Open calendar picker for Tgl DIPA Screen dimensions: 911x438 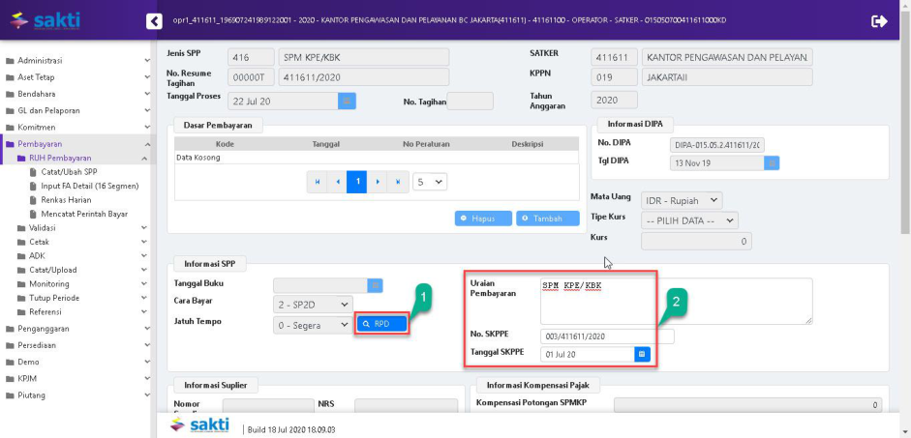(772, 162)
